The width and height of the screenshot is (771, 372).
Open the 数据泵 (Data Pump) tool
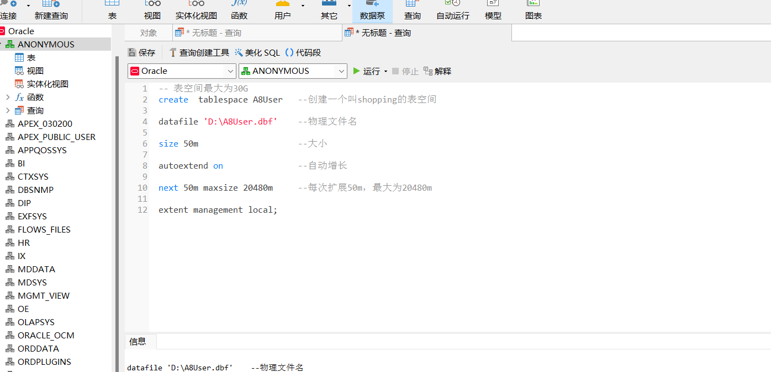[372, 11]
